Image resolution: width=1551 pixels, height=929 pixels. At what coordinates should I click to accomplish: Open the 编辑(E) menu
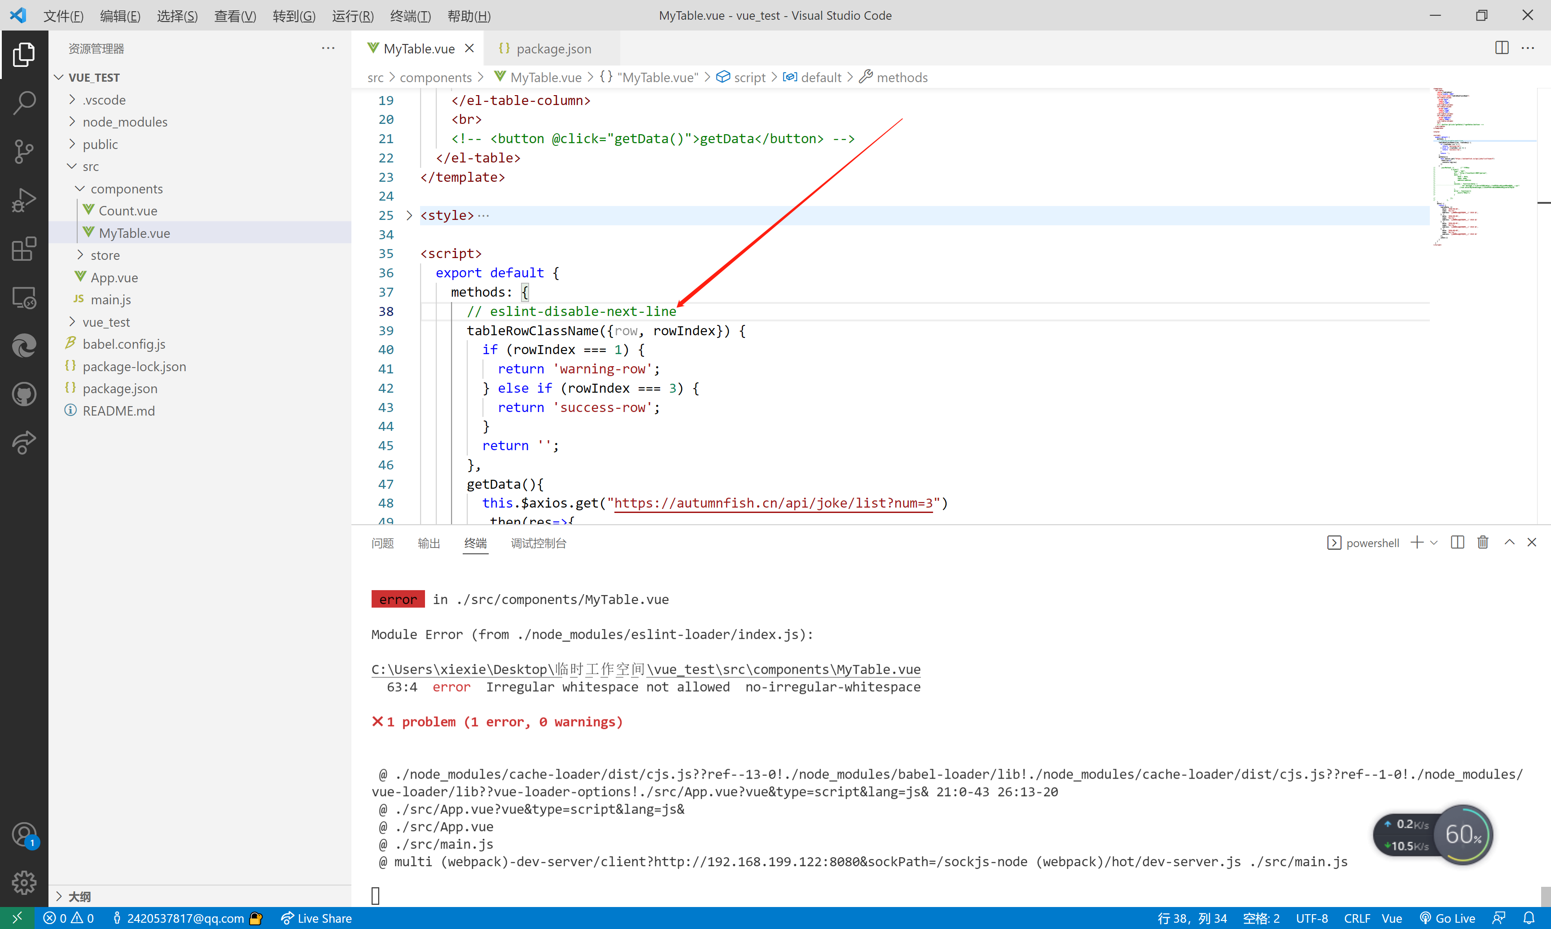click(x=120, y=16)
